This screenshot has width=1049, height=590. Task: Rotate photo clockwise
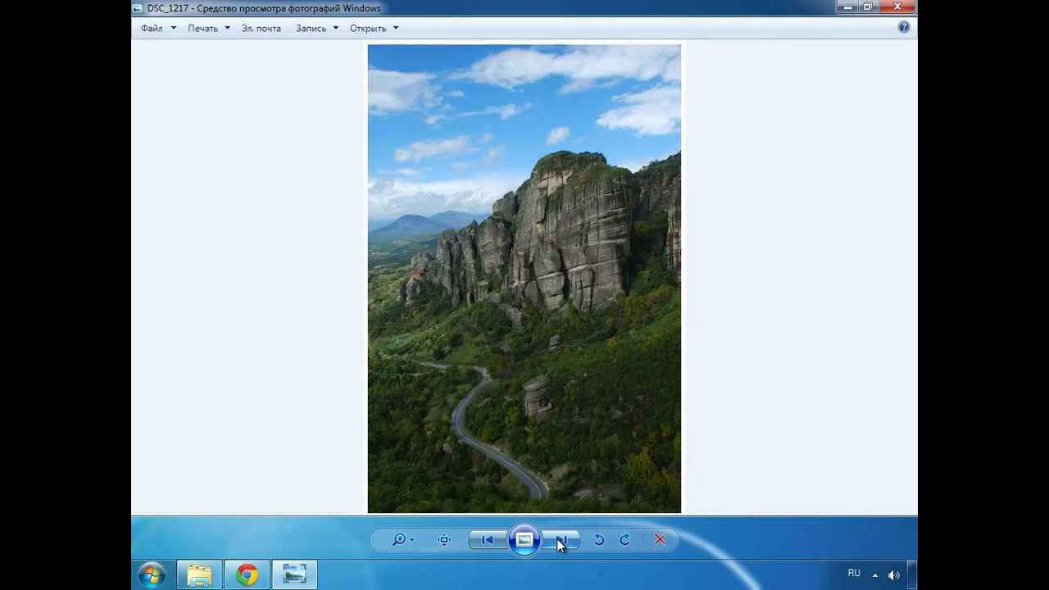624,539
